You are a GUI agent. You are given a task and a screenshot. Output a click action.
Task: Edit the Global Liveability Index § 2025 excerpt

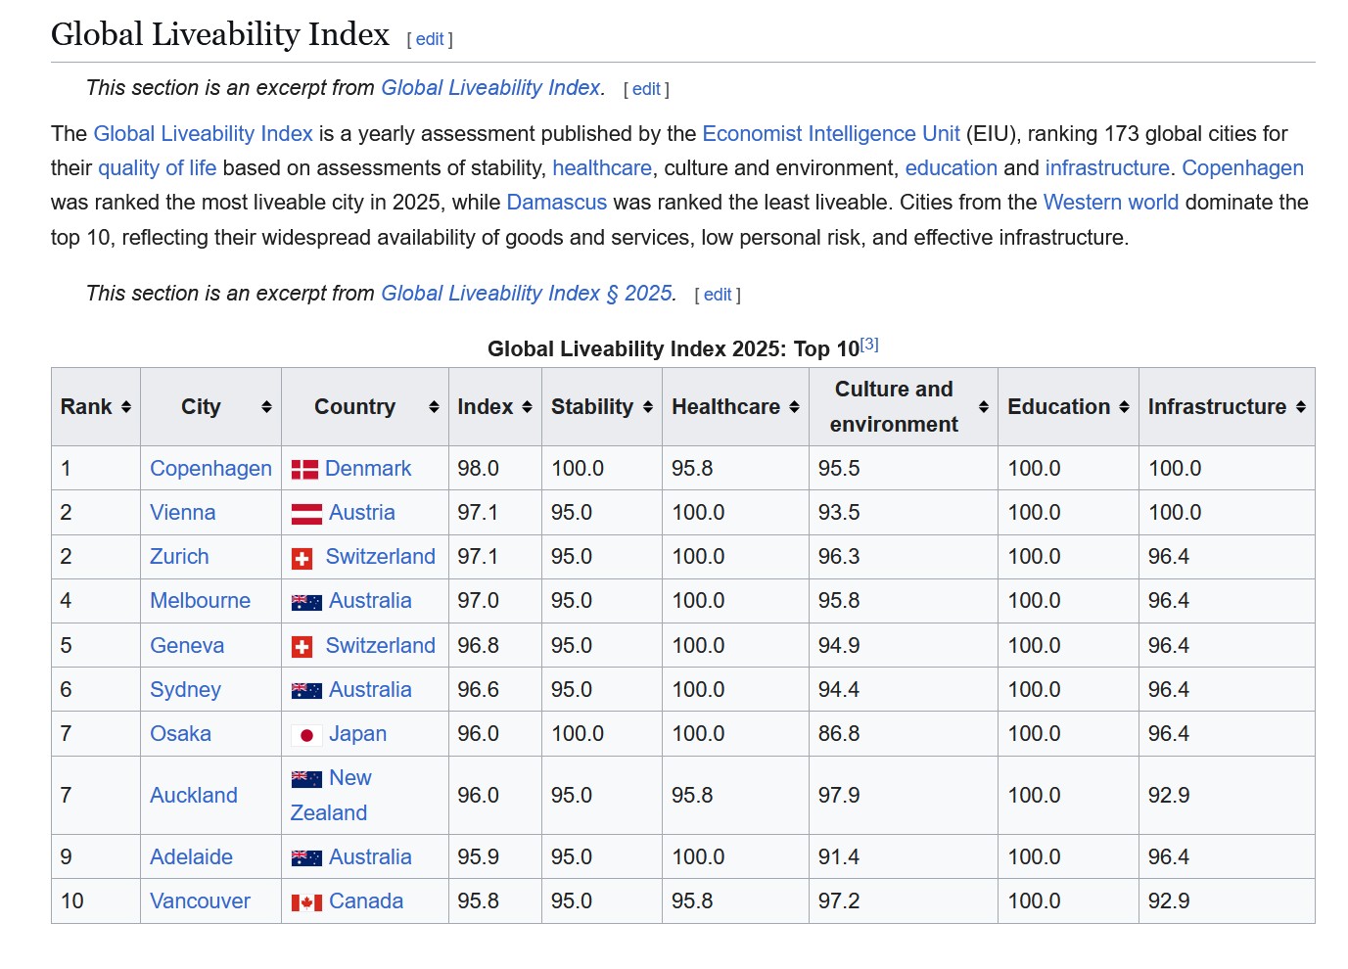coord(718,295)
